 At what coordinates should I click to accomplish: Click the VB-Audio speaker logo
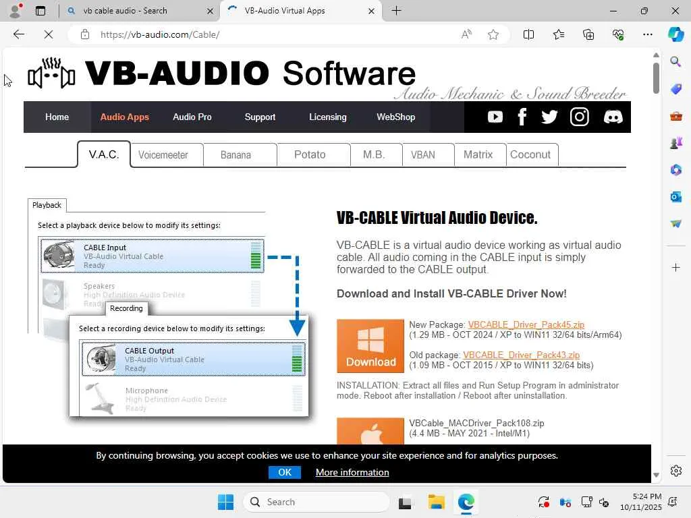pos(51,74)
